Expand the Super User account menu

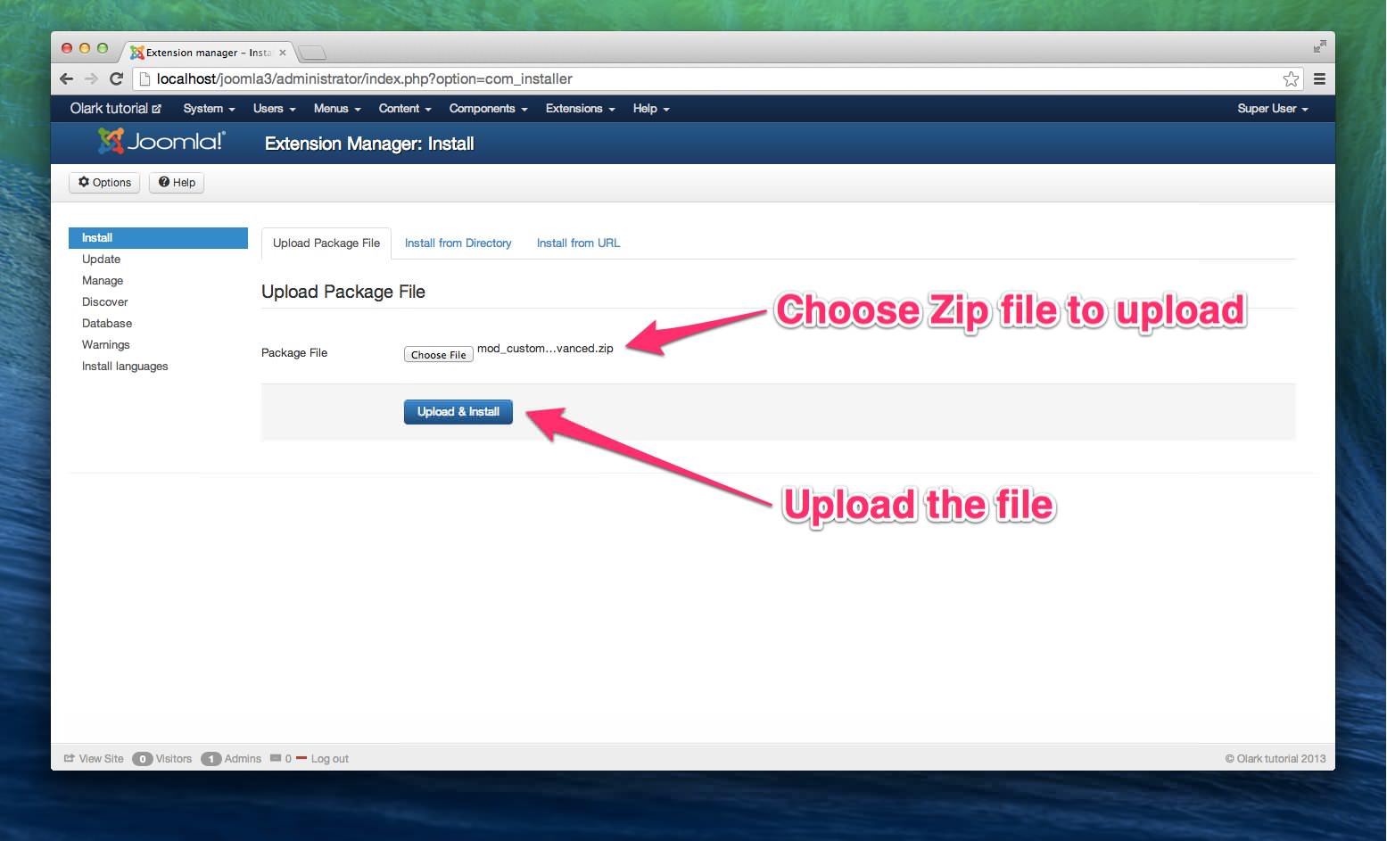(1272, 109)
